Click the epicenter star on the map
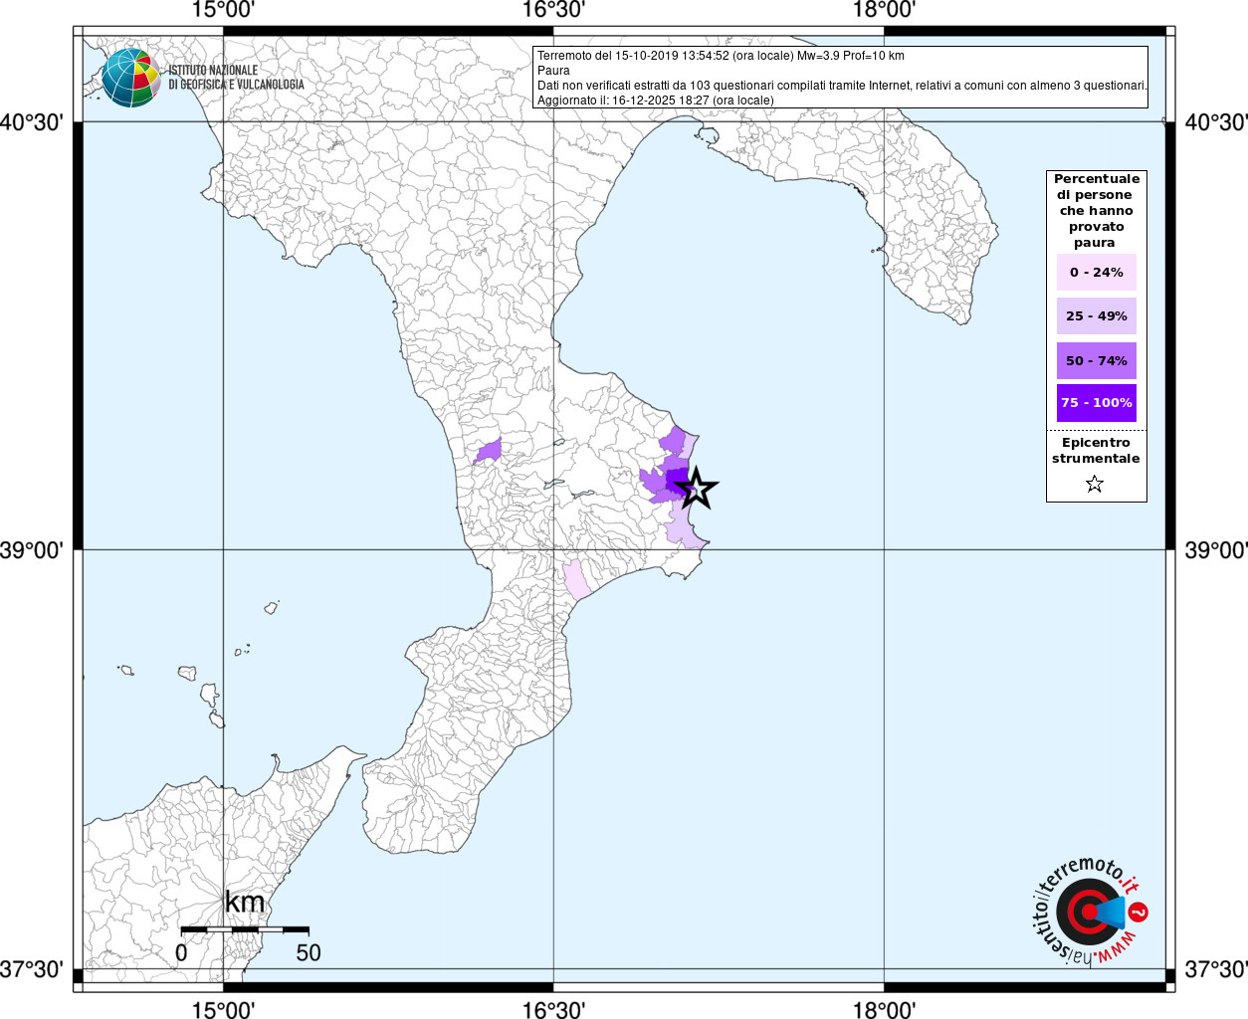The width and height of the screenshot is (1248, 1019). pyautogui.click(x=697, y=488)
